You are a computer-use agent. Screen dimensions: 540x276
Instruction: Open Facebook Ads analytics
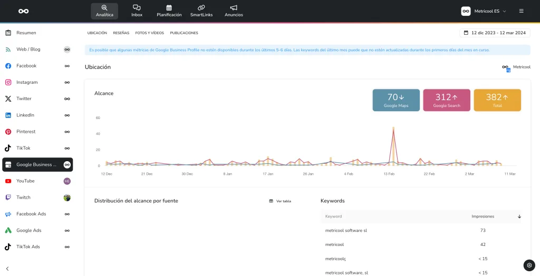[37, 214]
